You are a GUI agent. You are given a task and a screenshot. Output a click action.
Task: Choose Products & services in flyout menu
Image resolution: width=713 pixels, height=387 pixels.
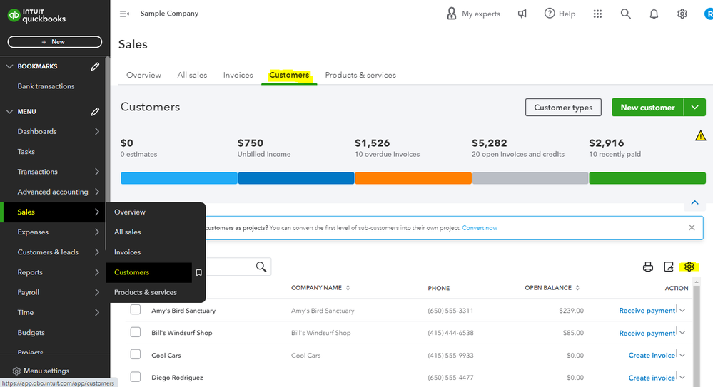point(145,292)
